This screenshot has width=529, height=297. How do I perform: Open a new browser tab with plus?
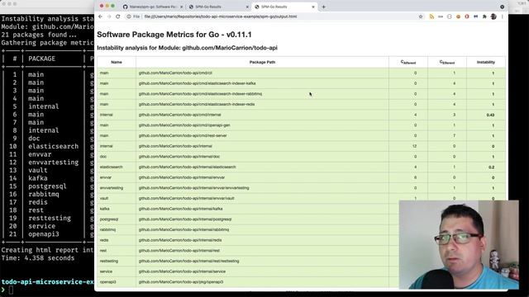tap(323, 7)
